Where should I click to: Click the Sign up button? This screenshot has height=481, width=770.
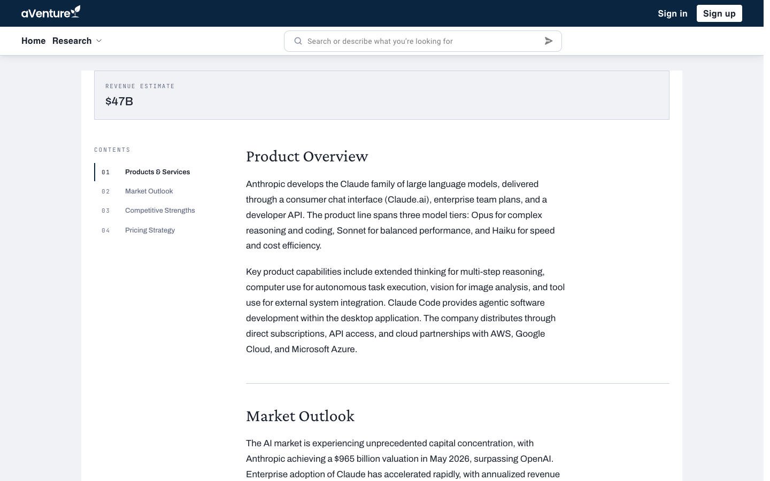[x=719, y=13]
